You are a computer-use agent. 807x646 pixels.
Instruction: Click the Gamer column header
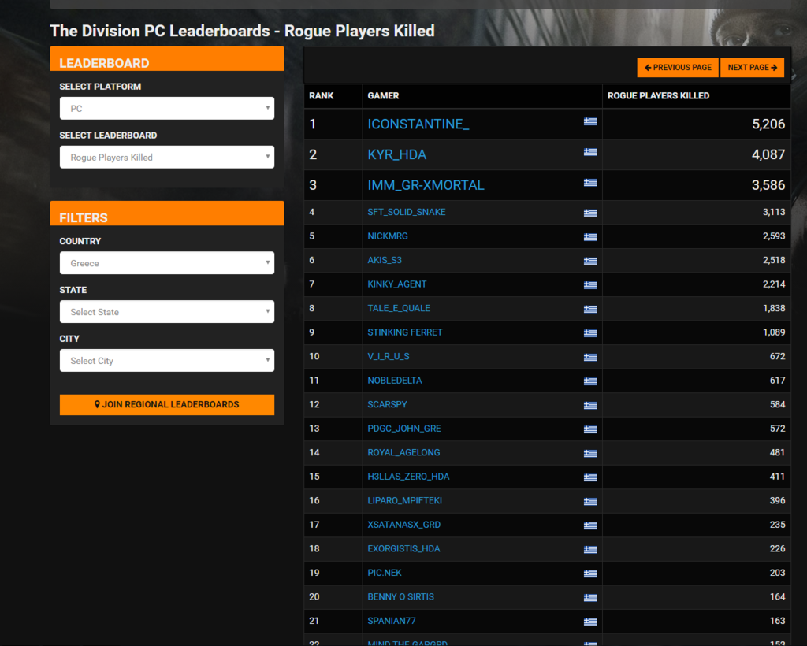tap(383, 96)
